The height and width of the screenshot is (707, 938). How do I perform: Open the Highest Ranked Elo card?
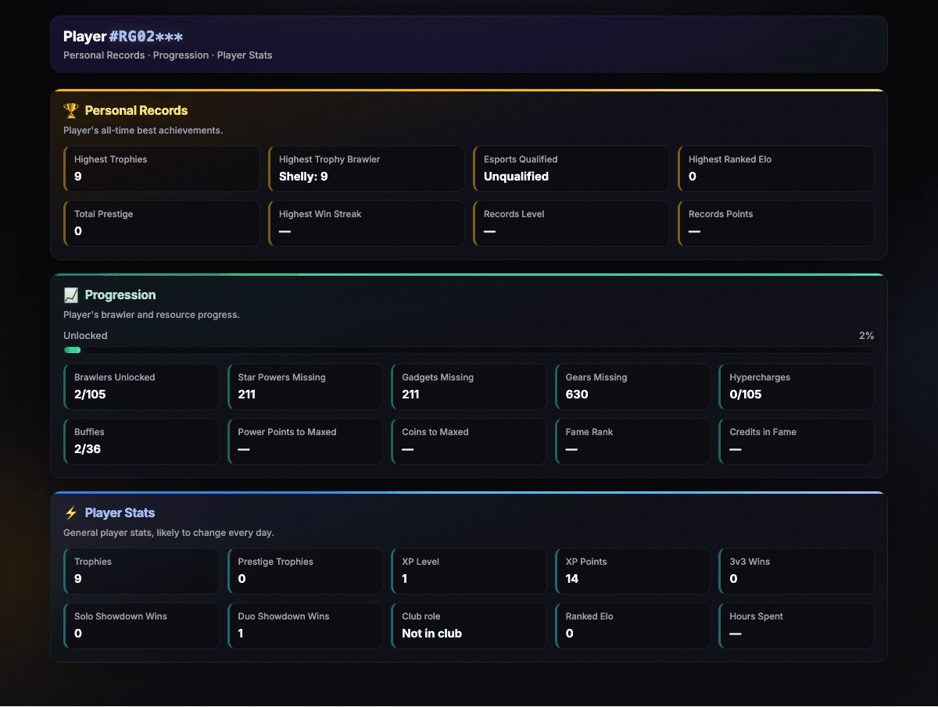pos(776,169)
